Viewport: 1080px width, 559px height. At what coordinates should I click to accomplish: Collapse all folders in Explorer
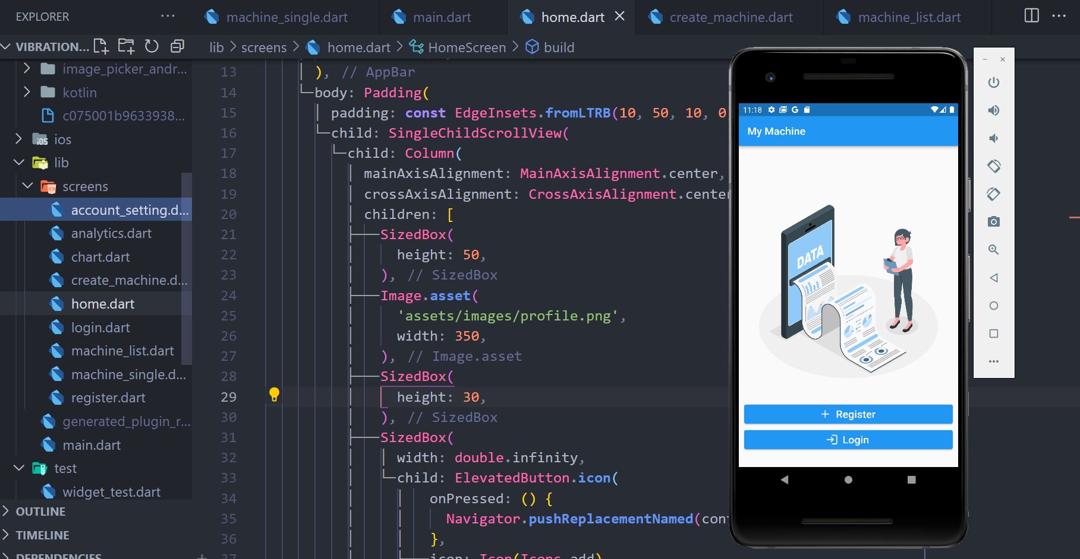tap(177, 46)
